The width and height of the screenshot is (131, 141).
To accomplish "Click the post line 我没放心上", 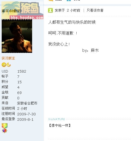I will 59,44.
